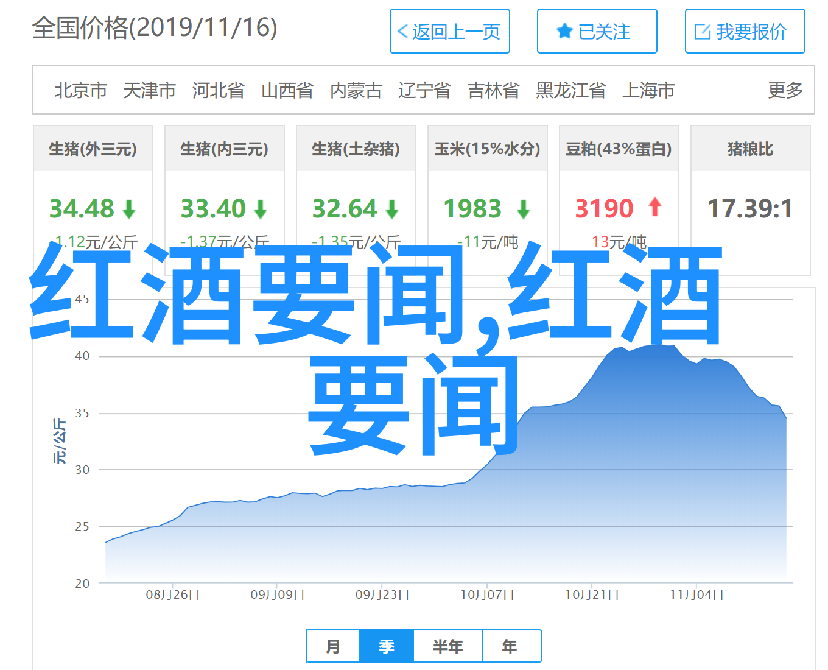
Task: Open the 猪粮比 ratio card
Action: (x=751, y=200)
